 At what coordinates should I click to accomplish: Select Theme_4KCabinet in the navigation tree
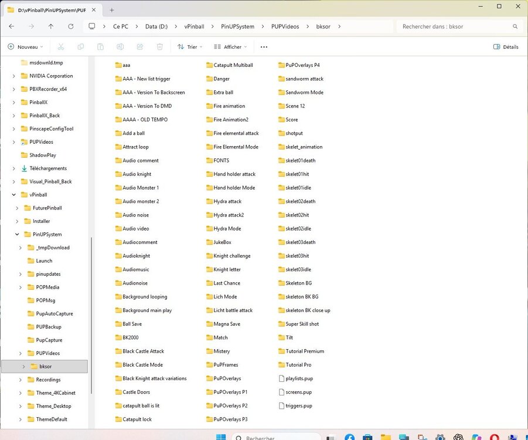pos(56,393)
